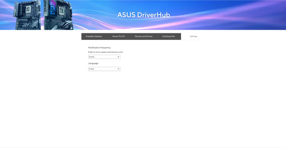Click the chevron arrow on the Weekly dropdown
286x161 pixels.
coord(118,57)
